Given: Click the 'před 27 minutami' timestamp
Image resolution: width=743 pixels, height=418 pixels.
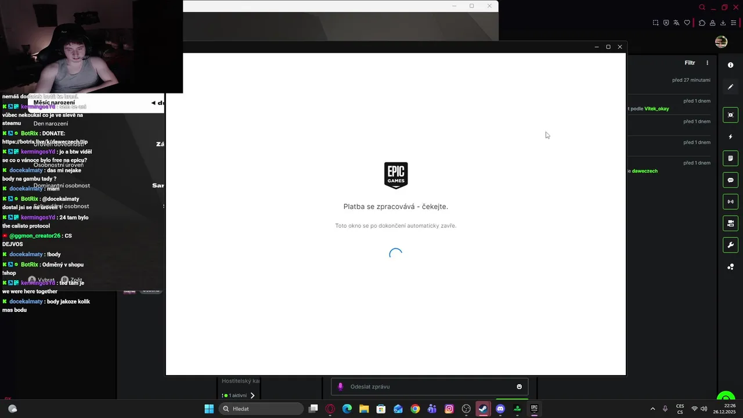Looking at the screenshot, I should (691, 80).
